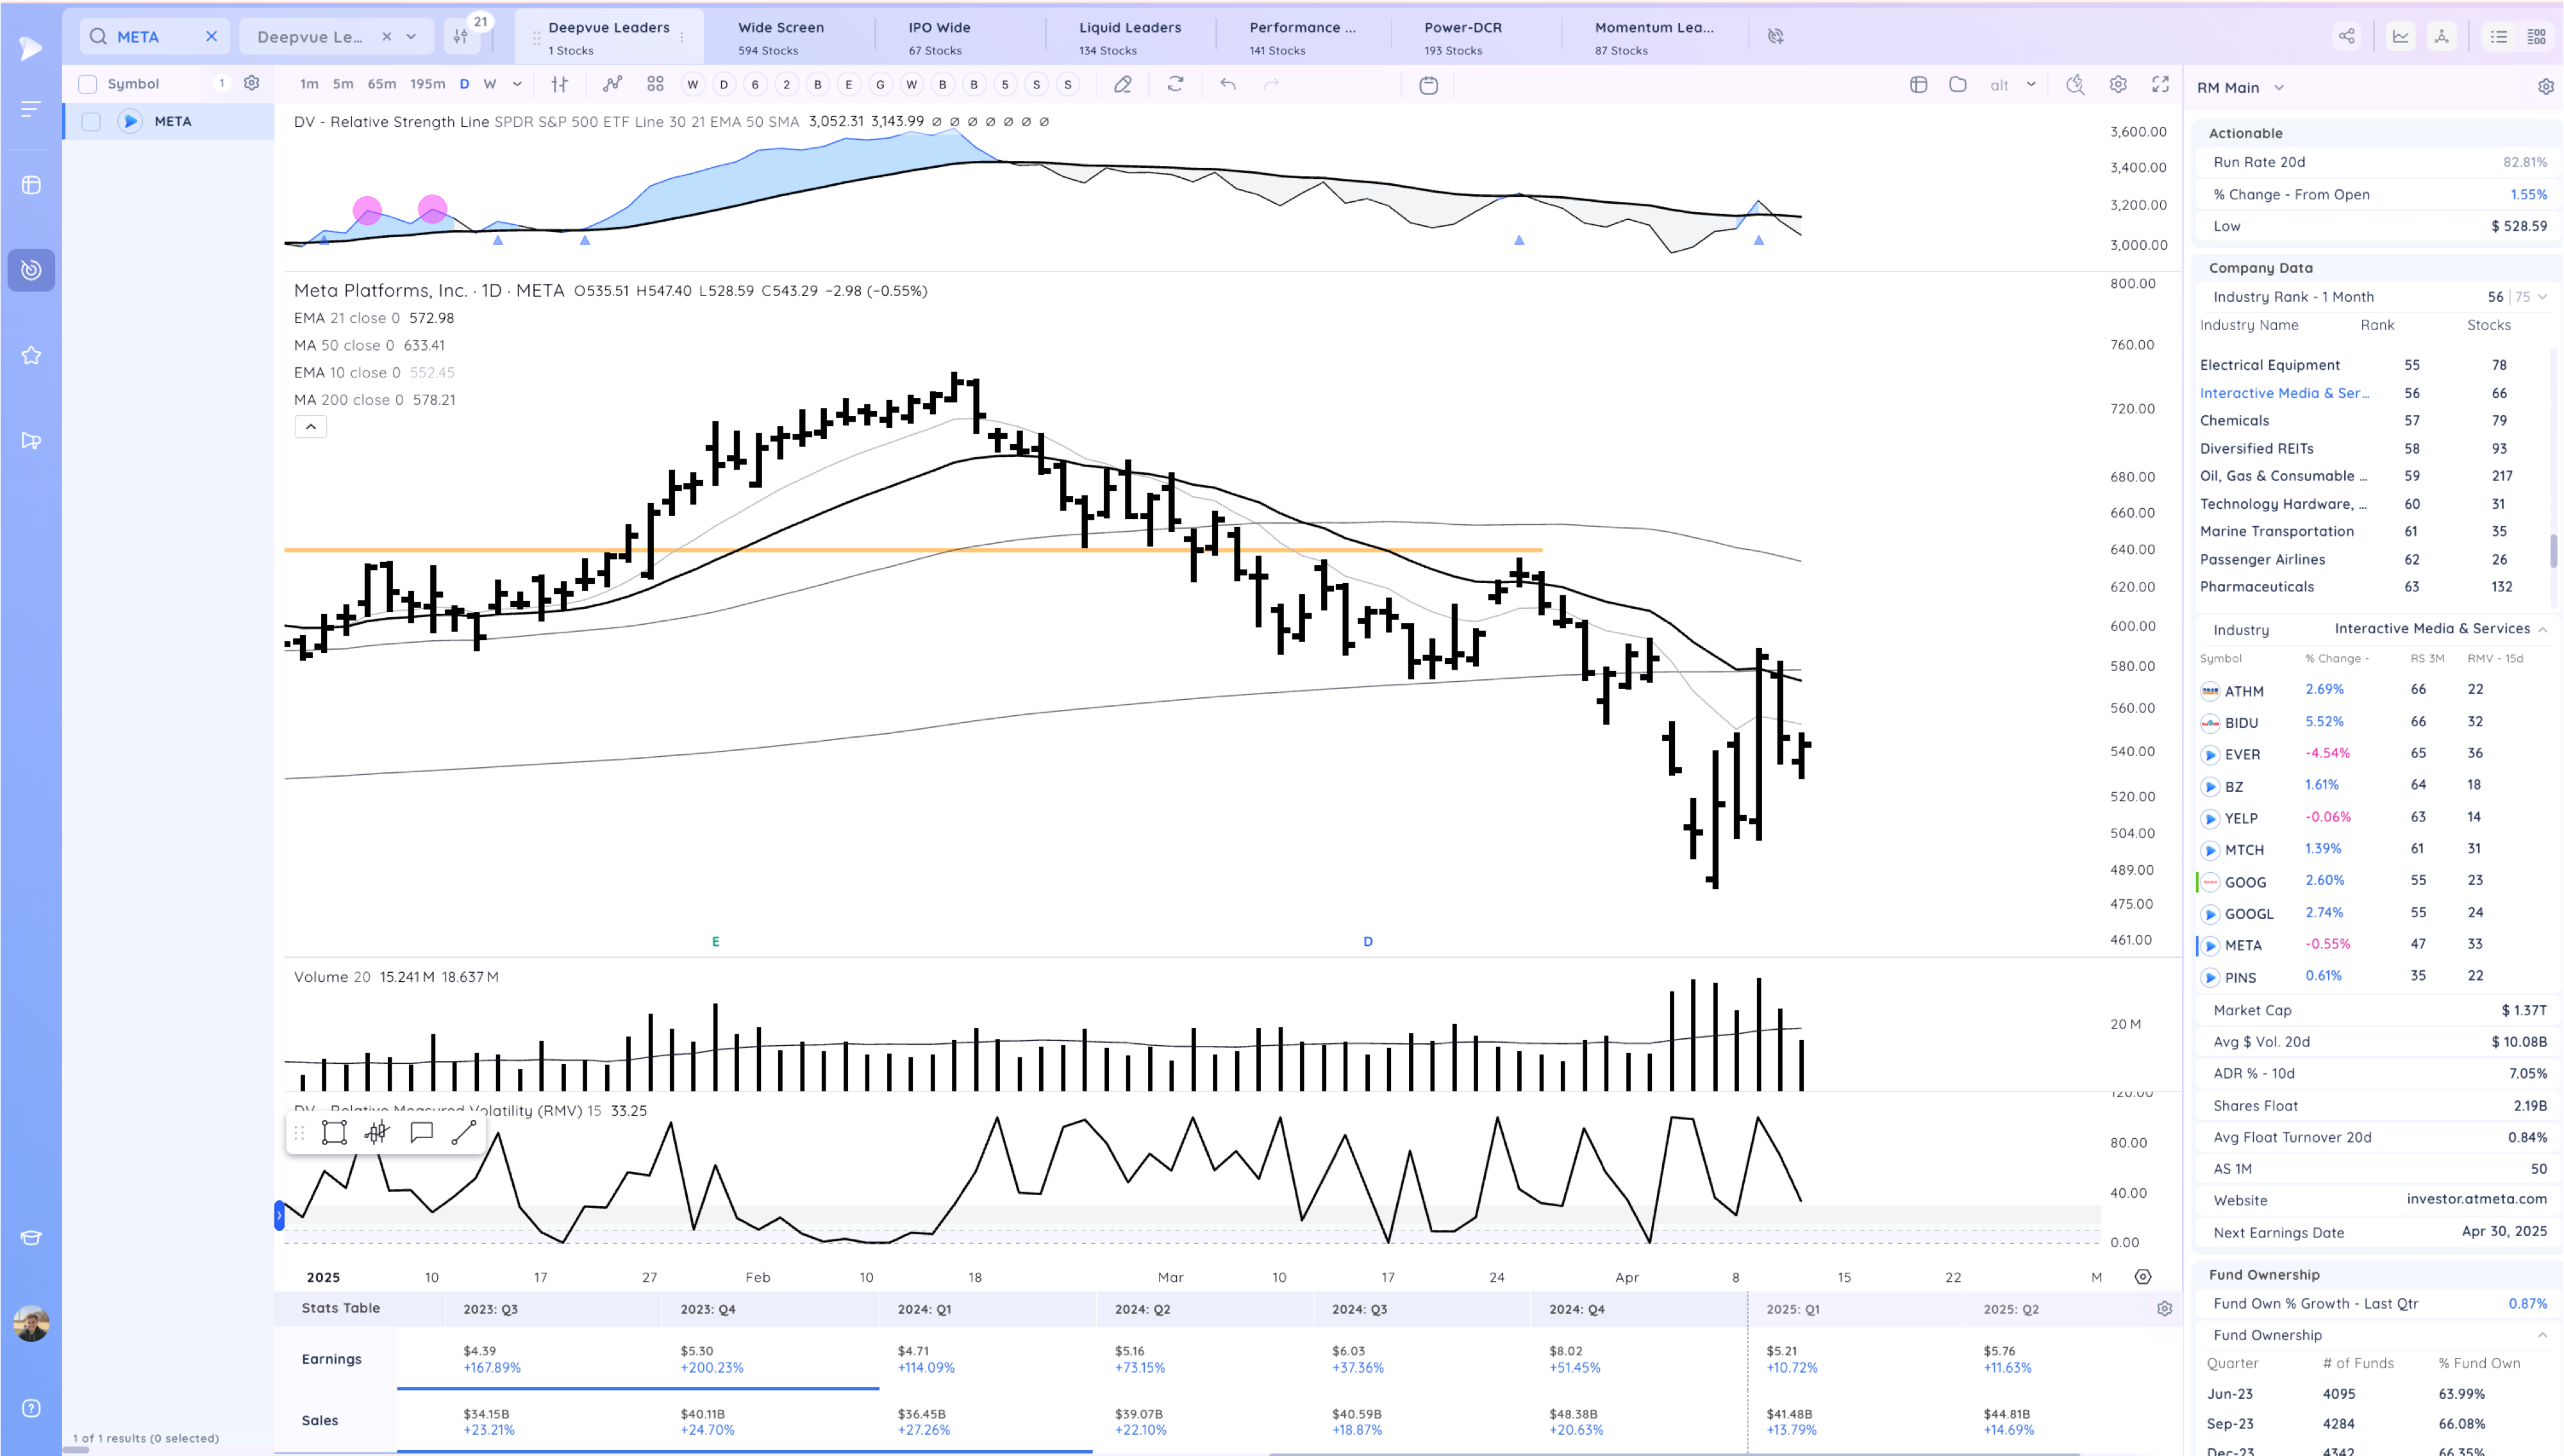Screen dimensions: 2564x1456
Task: Open the calendar icon in chart toolbar
Action: coord(1428,85)
